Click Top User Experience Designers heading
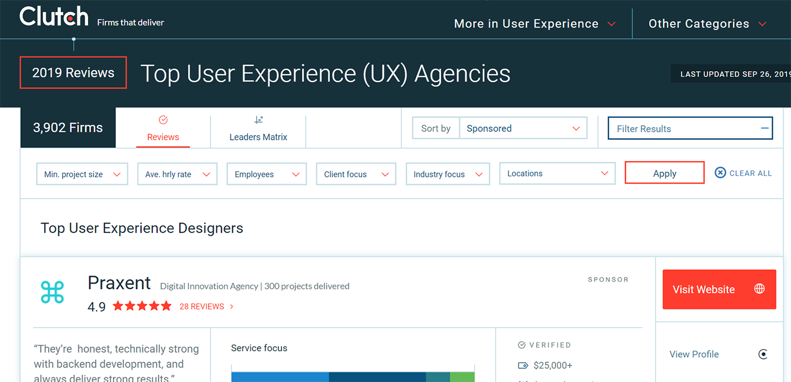This screenshot has height=382, width=791. 142,228
